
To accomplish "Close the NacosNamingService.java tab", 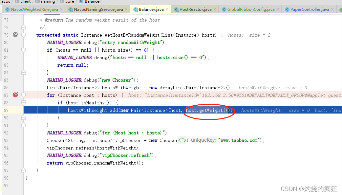I will point(126,9).
